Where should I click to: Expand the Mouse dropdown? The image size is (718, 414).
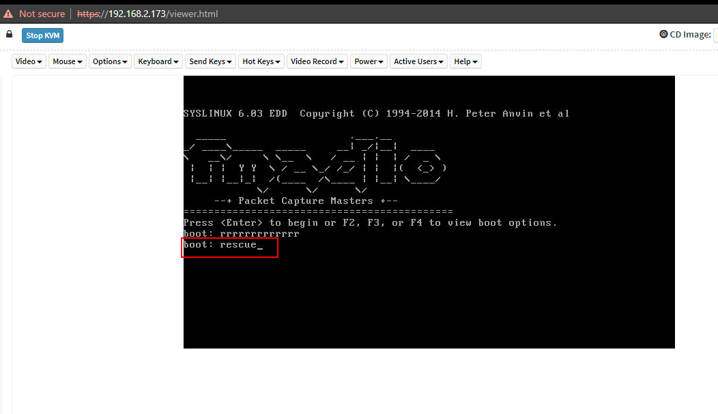click(68, 61)
